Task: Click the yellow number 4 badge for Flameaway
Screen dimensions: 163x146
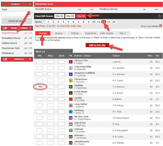Action: [x=71, y=80]
